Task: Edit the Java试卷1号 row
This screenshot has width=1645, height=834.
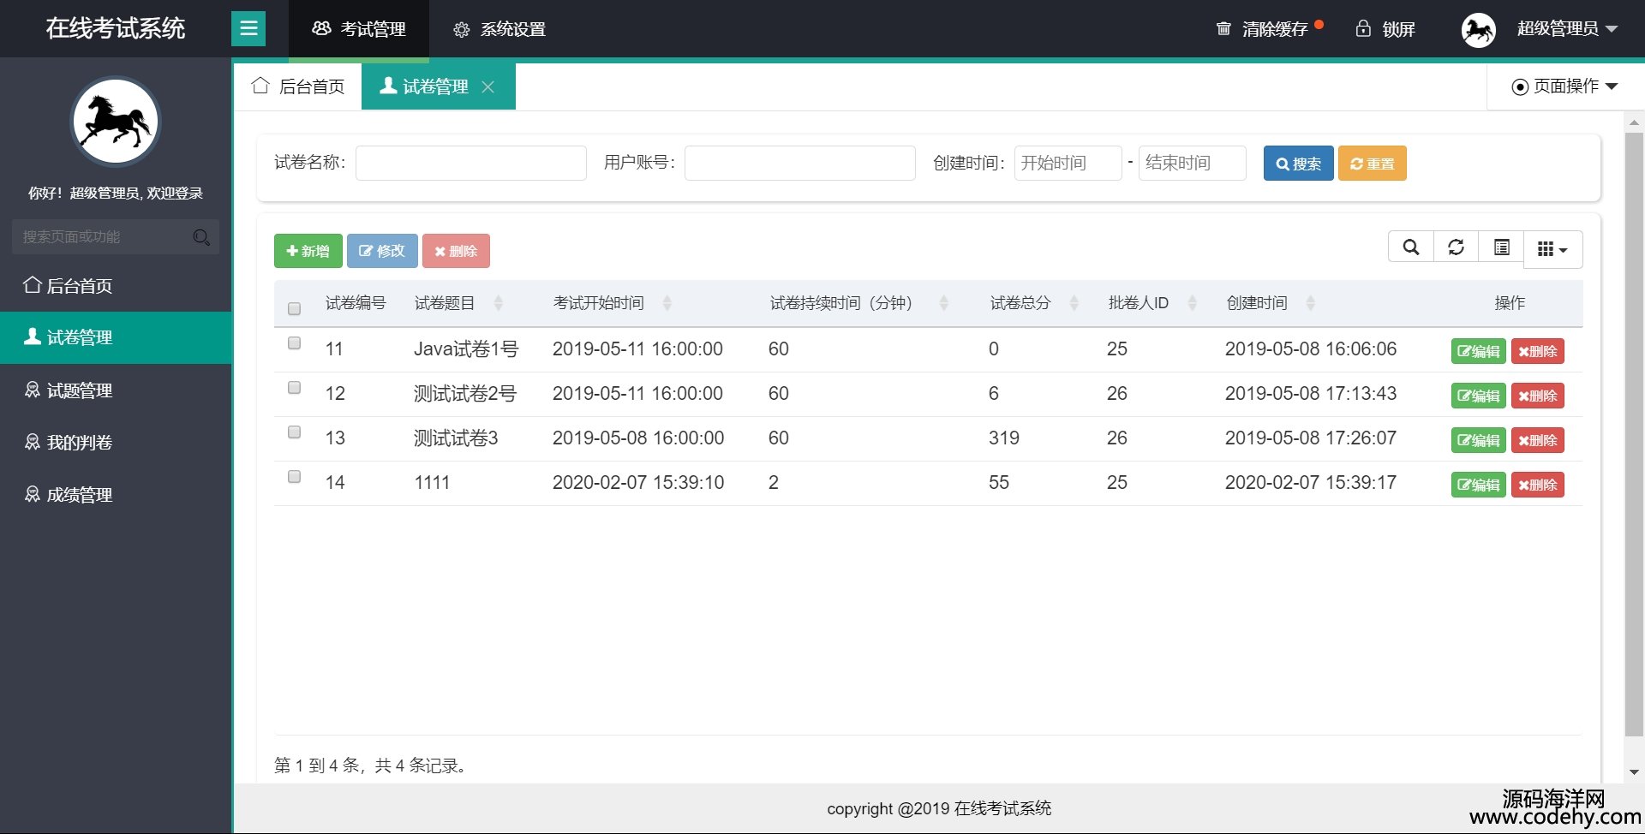Action: (x=1478, y=351)
